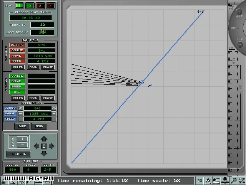Click the magnifying glass icon
The width and height of the screenshot is (246, 185).
pos(233,181)
